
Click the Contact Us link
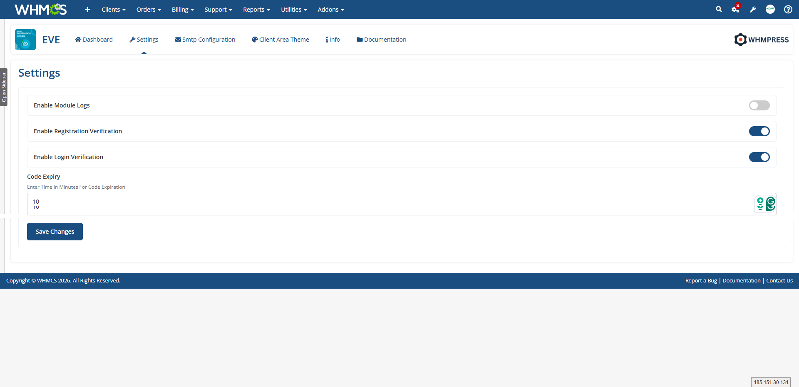[x=779, y=281]
